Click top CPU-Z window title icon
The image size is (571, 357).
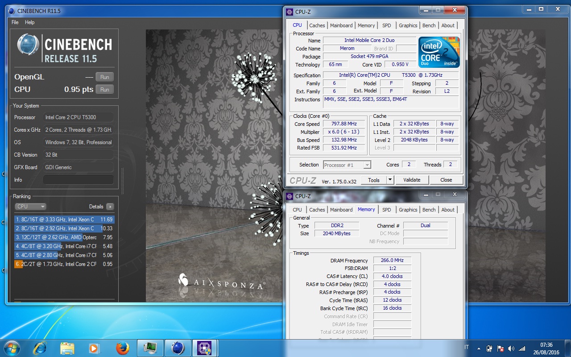click(x=290, y=12)
